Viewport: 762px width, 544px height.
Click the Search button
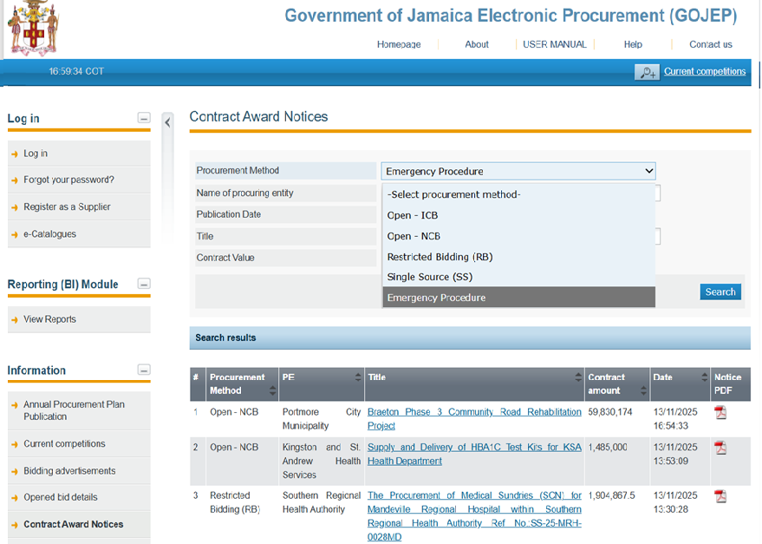pos(720,292)
